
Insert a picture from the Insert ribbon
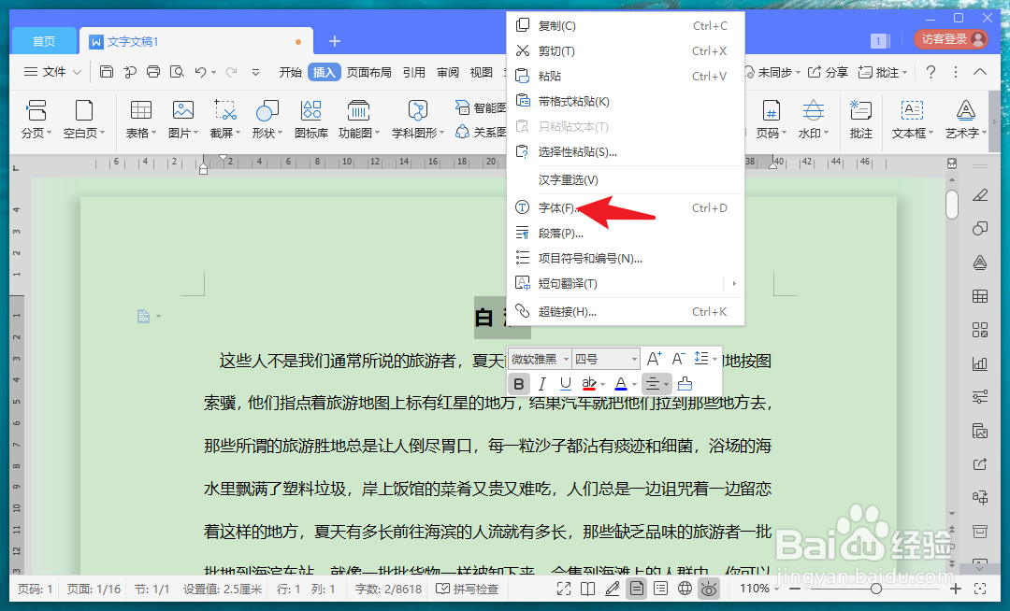[183, 122]
